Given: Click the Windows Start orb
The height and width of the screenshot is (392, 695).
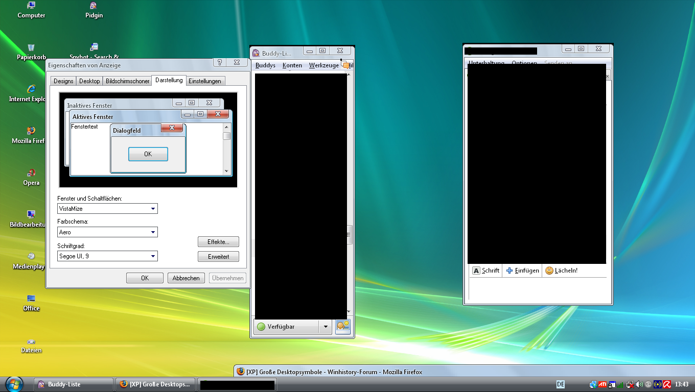Looking at the screenshot, I should pos(14,384).
